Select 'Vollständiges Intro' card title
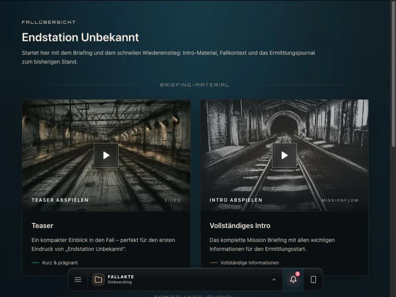The image size is (396, 297). coord(240,225)
